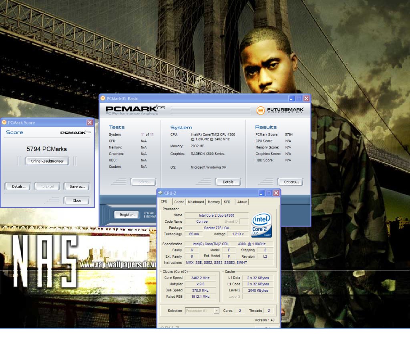Click the PCMark05 Basic title bar icon
Screen dimensions: 410x362
pyautogui.click(x=103, y=98)
